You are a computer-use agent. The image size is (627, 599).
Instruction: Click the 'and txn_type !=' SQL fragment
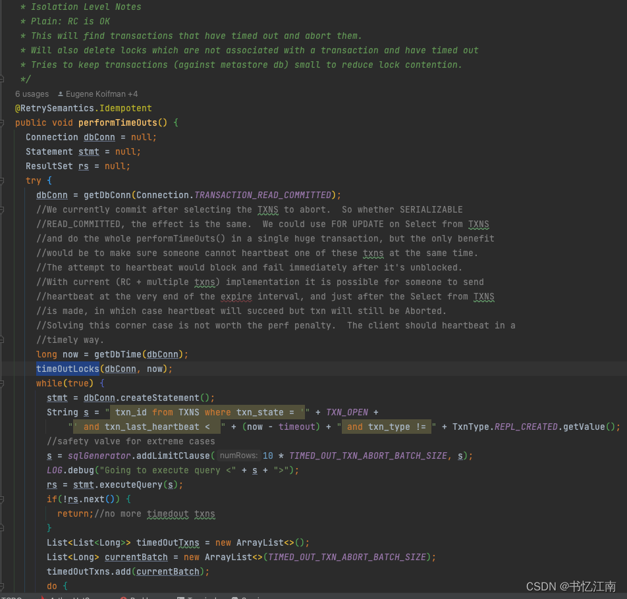click(386, 427)
